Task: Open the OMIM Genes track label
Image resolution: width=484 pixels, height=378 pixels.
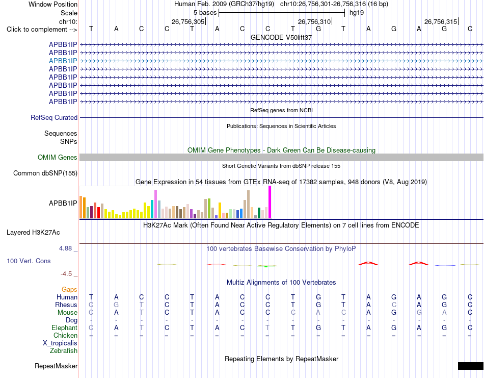Action: point(58,157)
